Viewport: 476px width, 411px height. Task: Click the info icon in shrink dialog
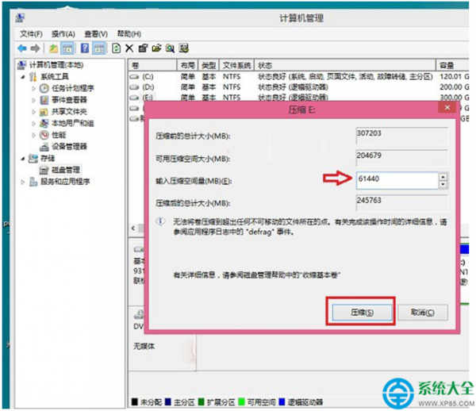[x=160, y=221]
